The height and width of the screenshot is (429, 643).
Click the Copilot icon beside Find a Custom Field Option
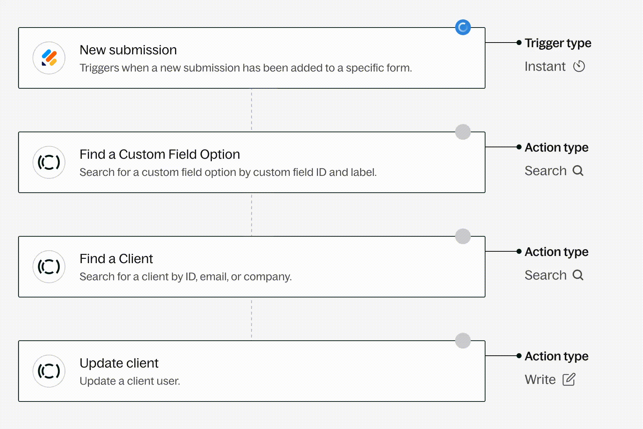click(49, 162)
